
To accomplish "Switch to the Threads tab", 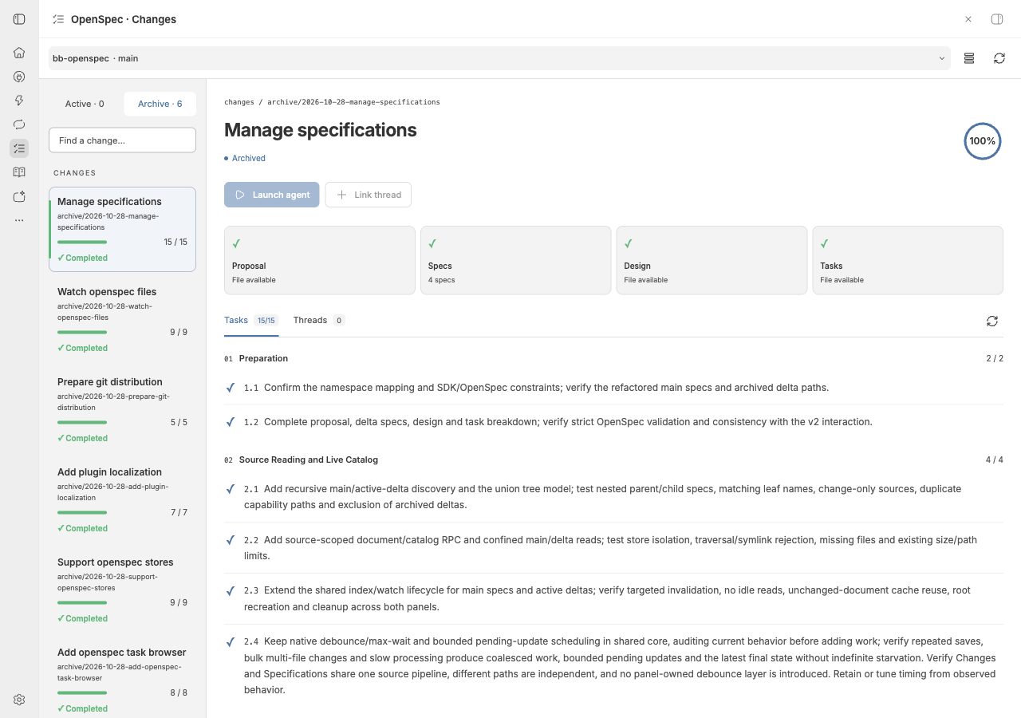I will pyautogui.click(x=318, y=321).
